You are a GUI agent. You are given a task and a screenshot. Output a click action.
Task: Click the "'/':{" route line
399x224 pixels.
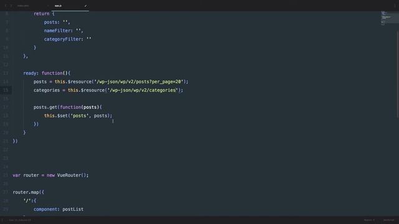30,200
